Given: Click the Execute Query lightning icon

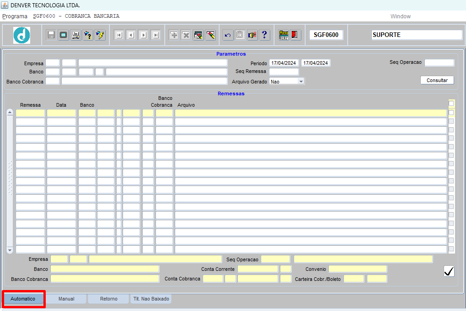Looking at the screenshot, I should (x=101, y=35).
